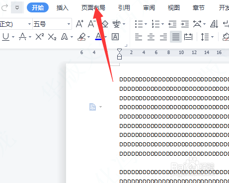Open the font dialog launcher corner icon

click(x=126, y=45)
